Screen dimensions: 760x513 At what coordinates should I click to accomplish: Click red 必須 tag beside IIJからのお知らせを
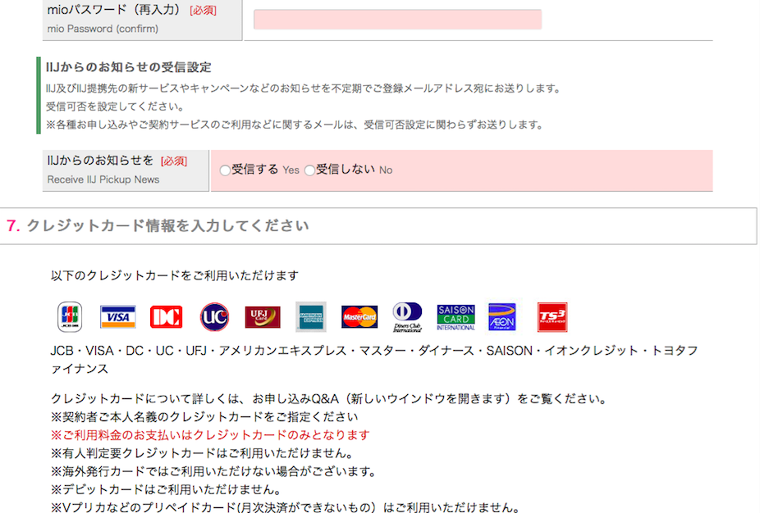tap(174, 161)
